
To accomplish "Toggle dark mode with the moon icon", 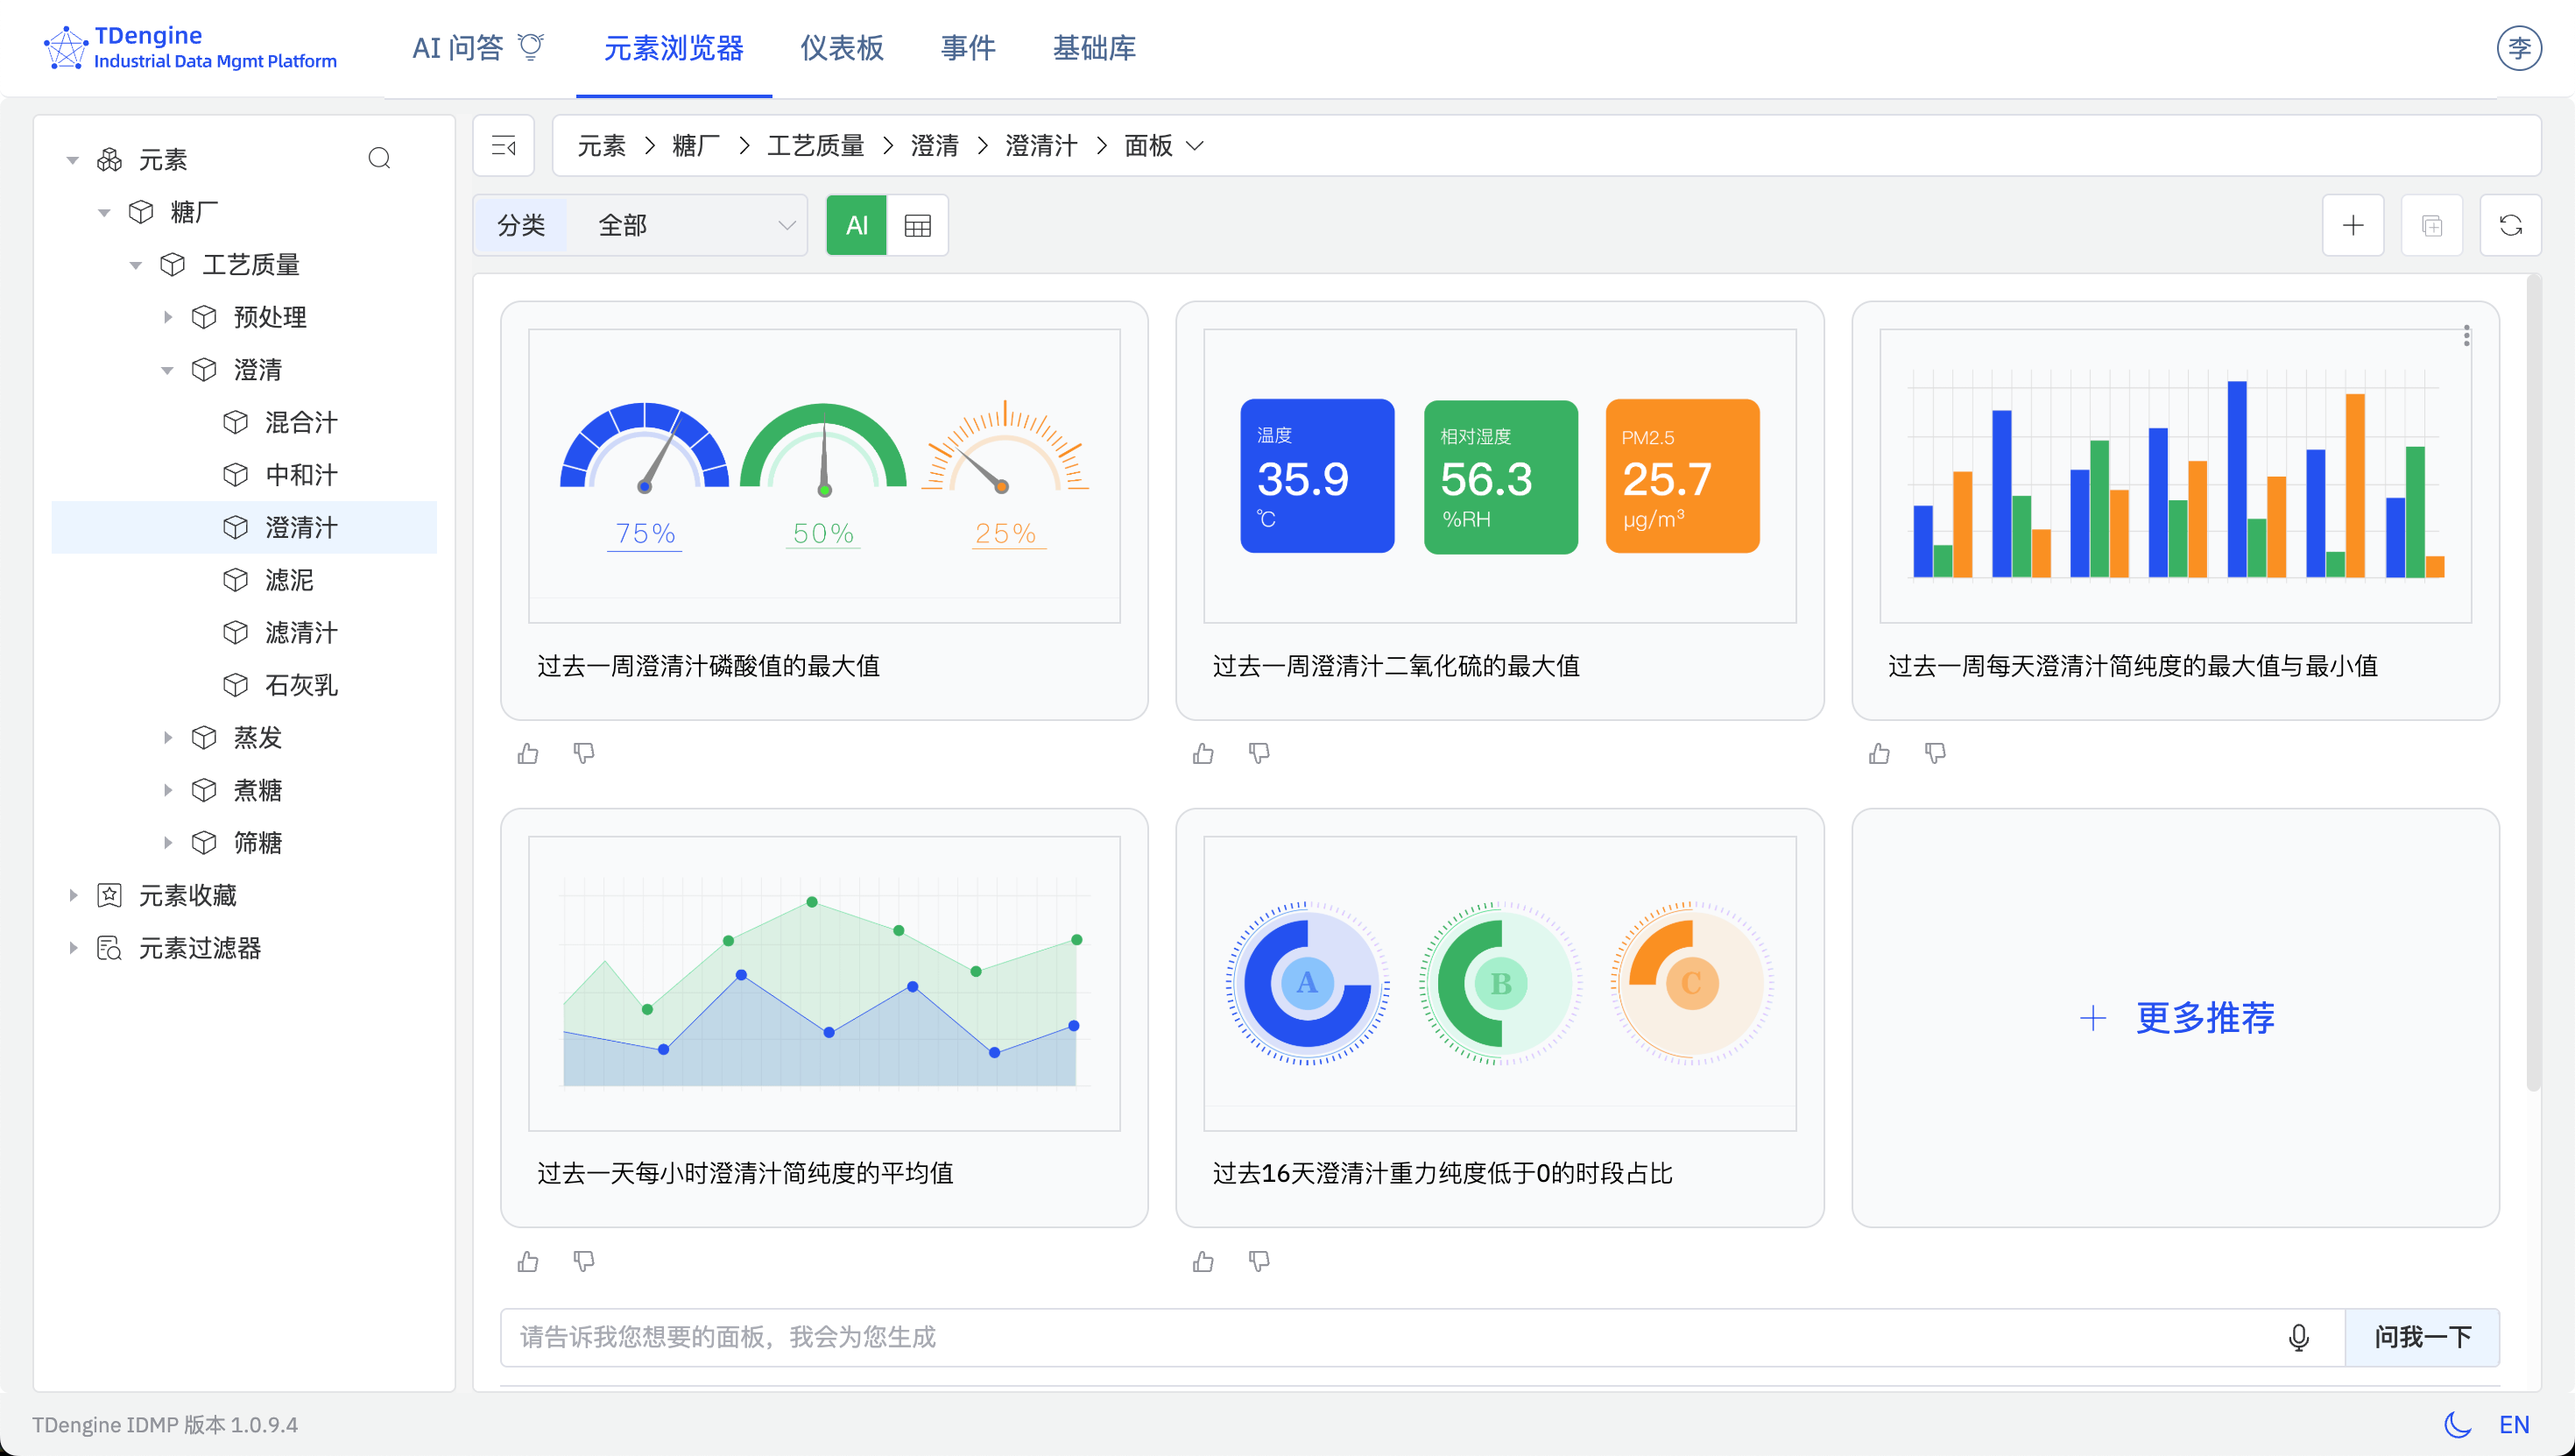I will coord(2458,1424).
